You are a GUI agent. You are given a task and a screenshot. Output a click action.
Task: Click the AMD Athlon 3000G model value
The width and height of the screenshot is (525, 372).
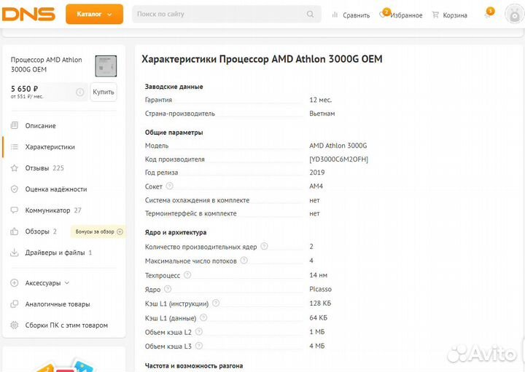click(x=338, y=146)
